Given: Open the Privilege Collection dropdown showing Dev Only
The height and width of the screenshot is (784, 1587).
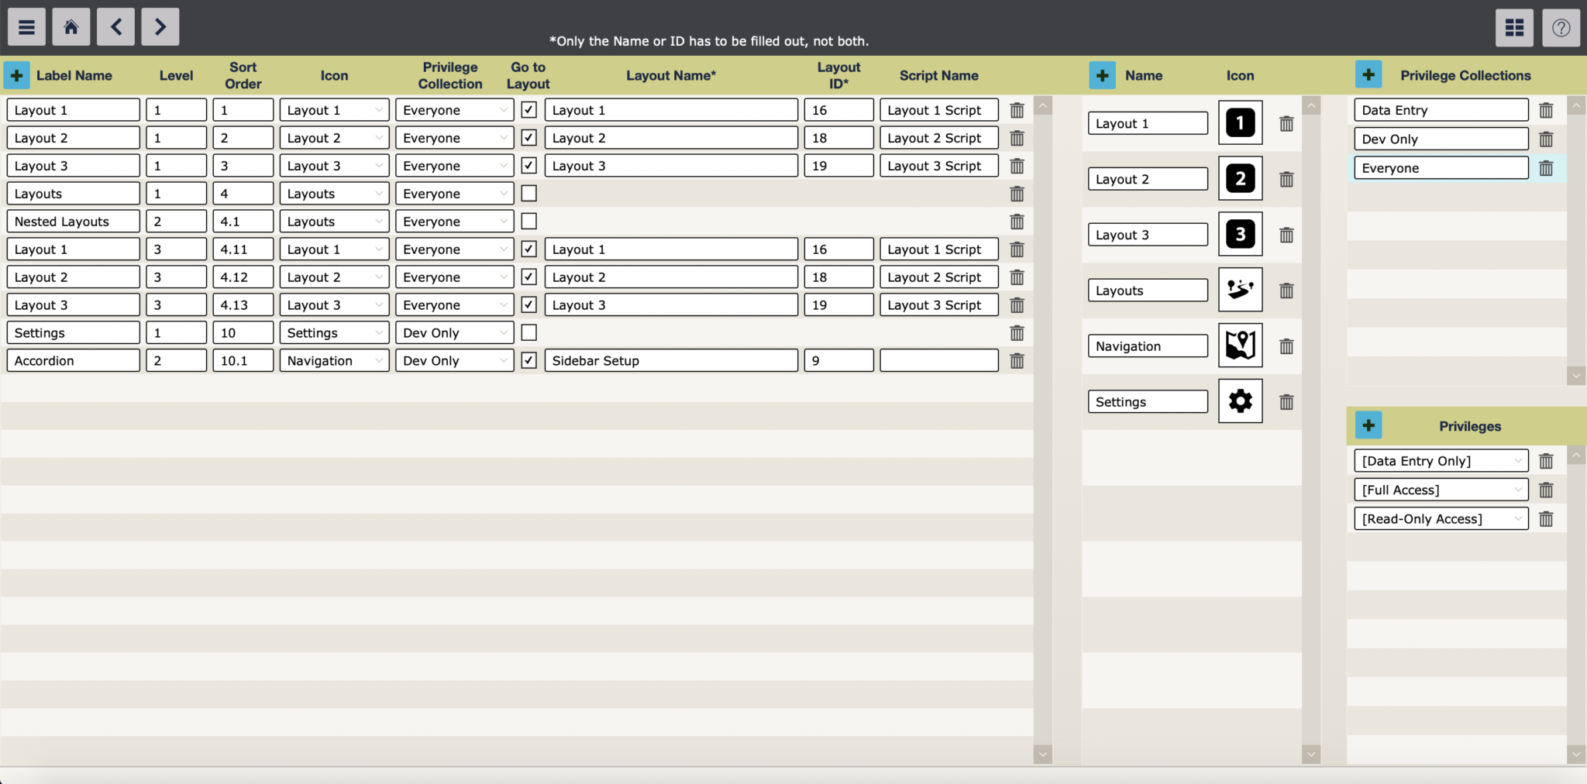Looking at the screenshot, I should (x=454, y=332).
